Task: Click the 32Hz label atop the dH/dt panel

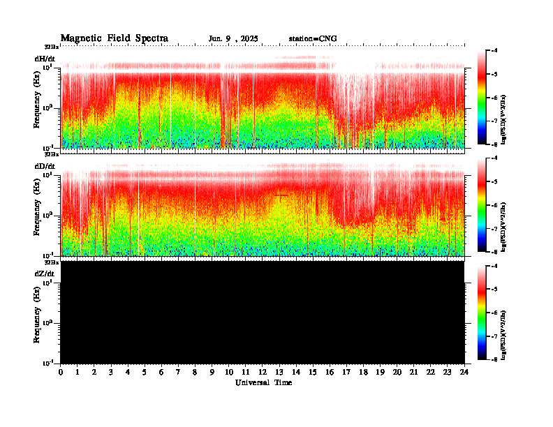Action: coord(52,46)
